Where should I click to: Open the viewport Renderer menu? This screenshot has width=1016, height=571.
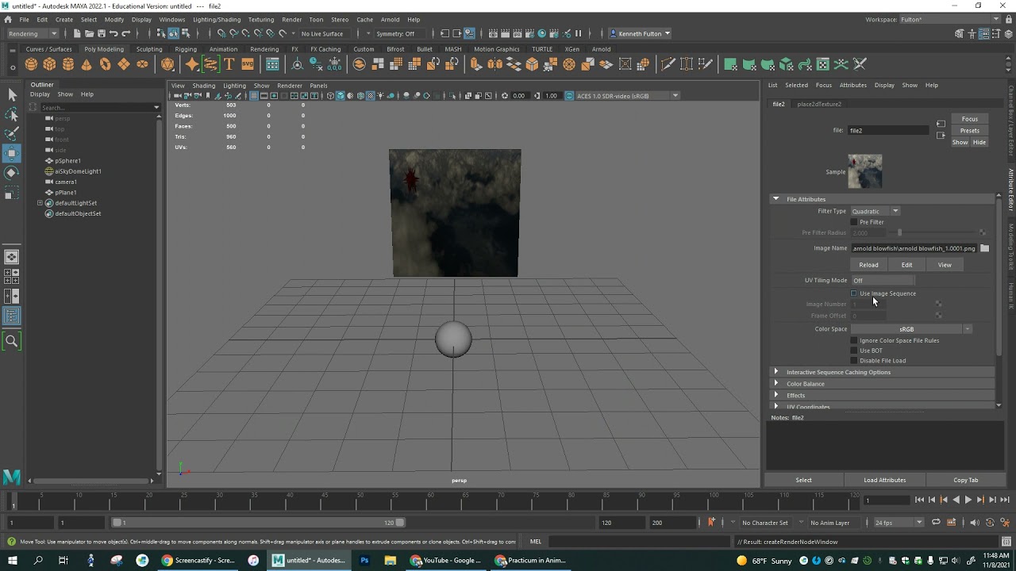tap(289, 86)
